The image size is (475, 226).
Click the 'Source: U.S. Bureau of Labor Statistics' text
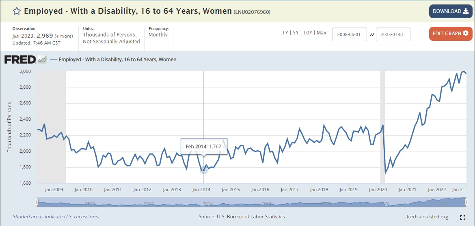coord(242,217)
